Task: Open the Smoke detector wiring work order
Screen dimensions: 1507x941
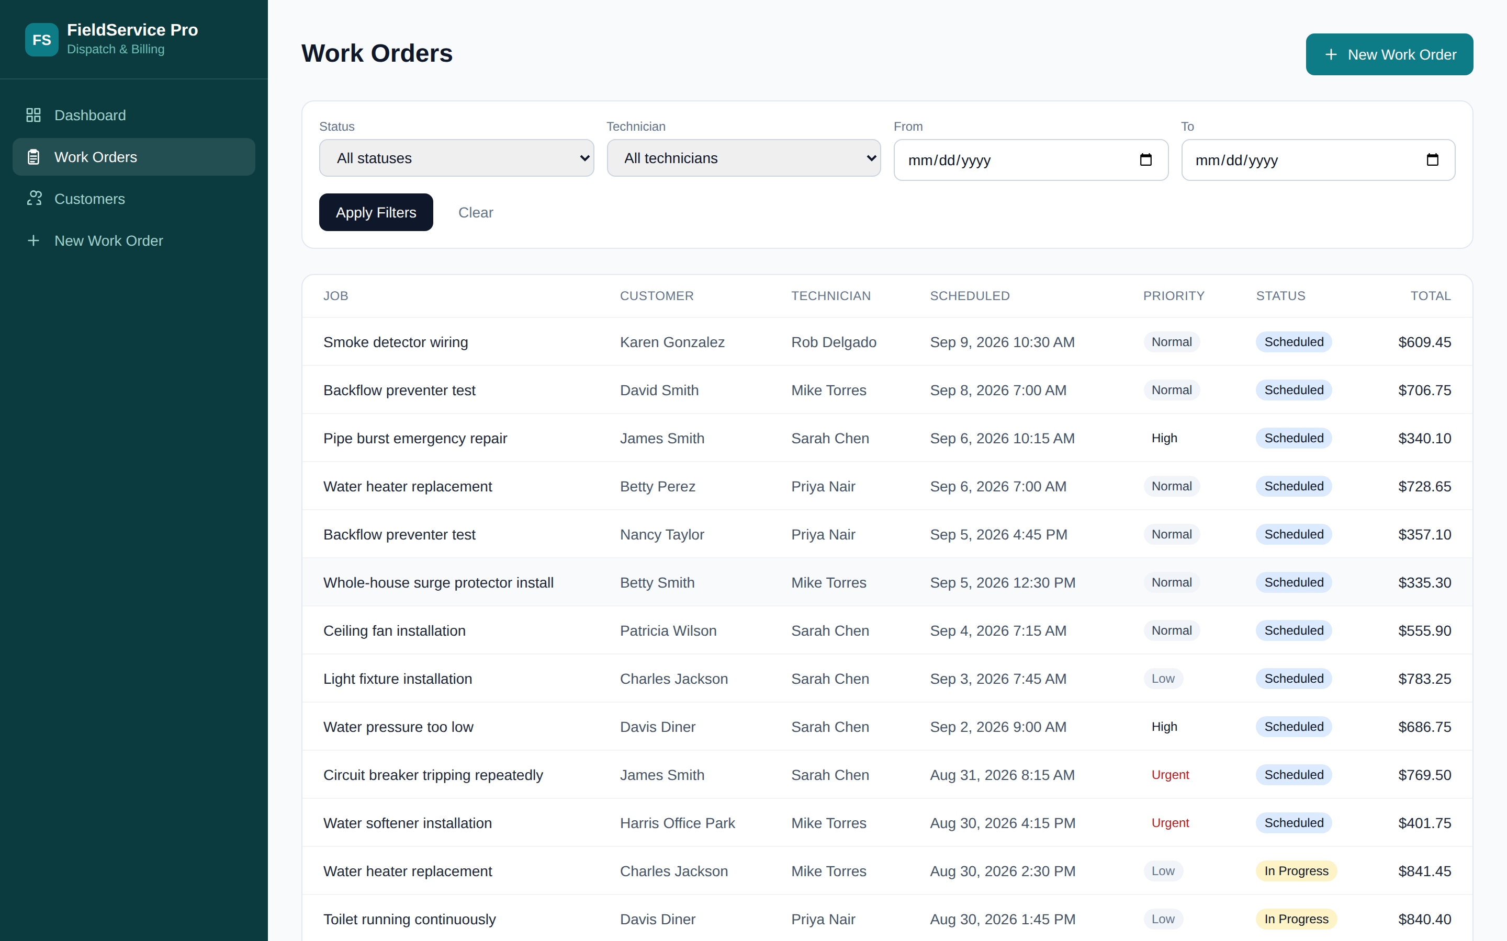Action: pos(396,342)
